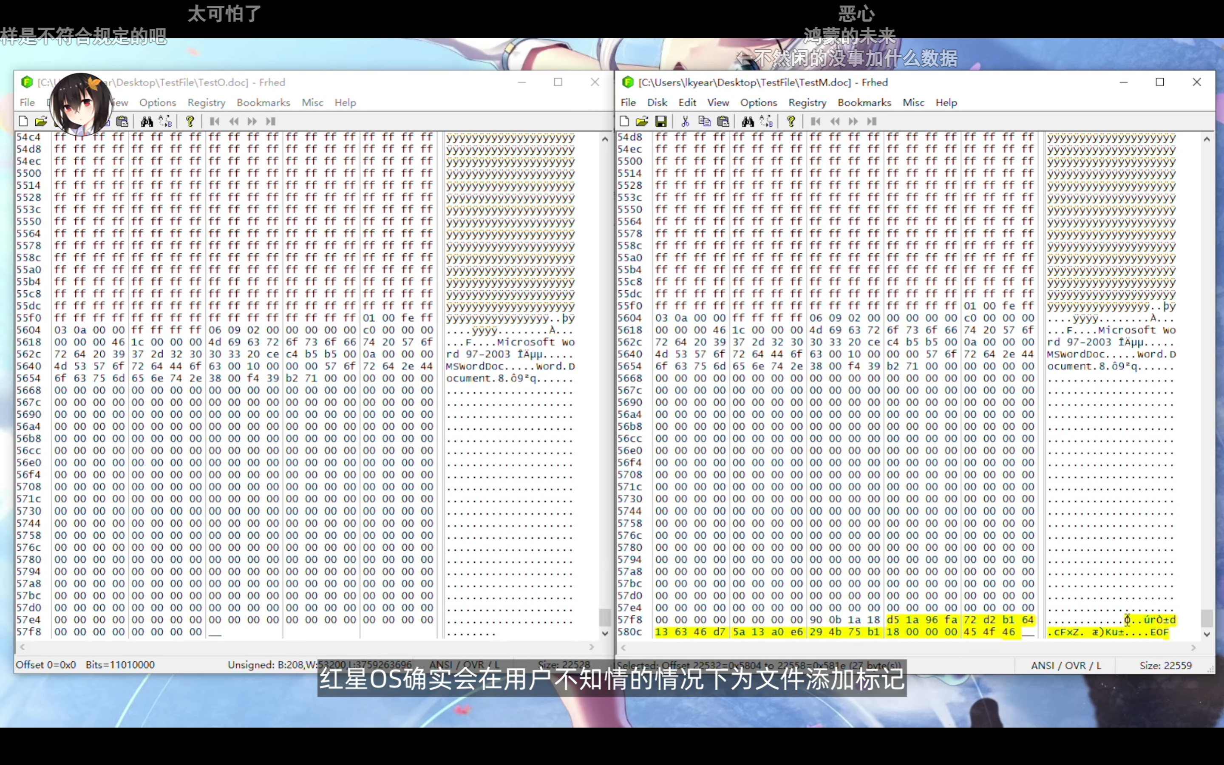Open Registry menu in TestO.doc window

click(x=207, y=103)
